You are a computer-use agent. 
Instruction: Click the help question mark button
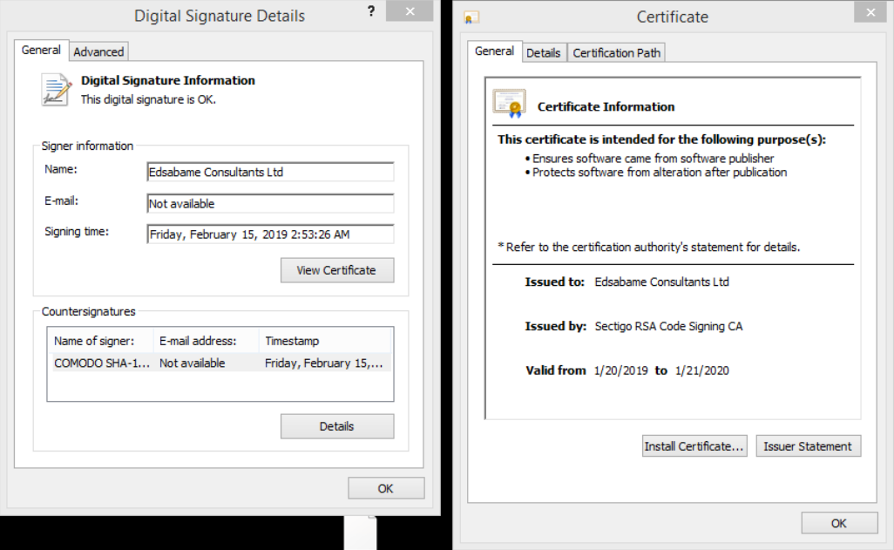click(371, 11)
